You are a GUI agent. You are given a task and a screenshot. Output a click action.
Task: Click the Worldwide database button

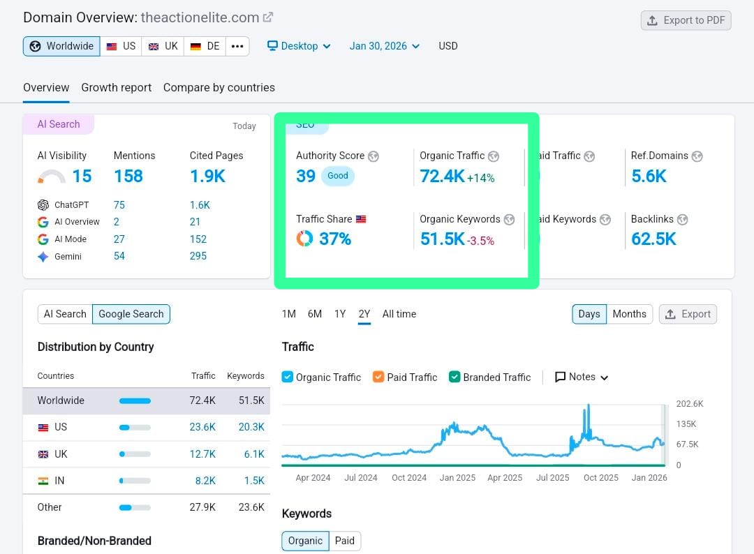pyautogui.click(x=61, y=46)
